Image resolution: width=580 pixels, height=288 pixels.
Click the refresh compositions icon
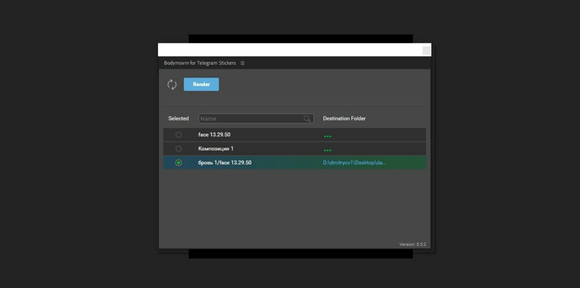pos(172,84)
